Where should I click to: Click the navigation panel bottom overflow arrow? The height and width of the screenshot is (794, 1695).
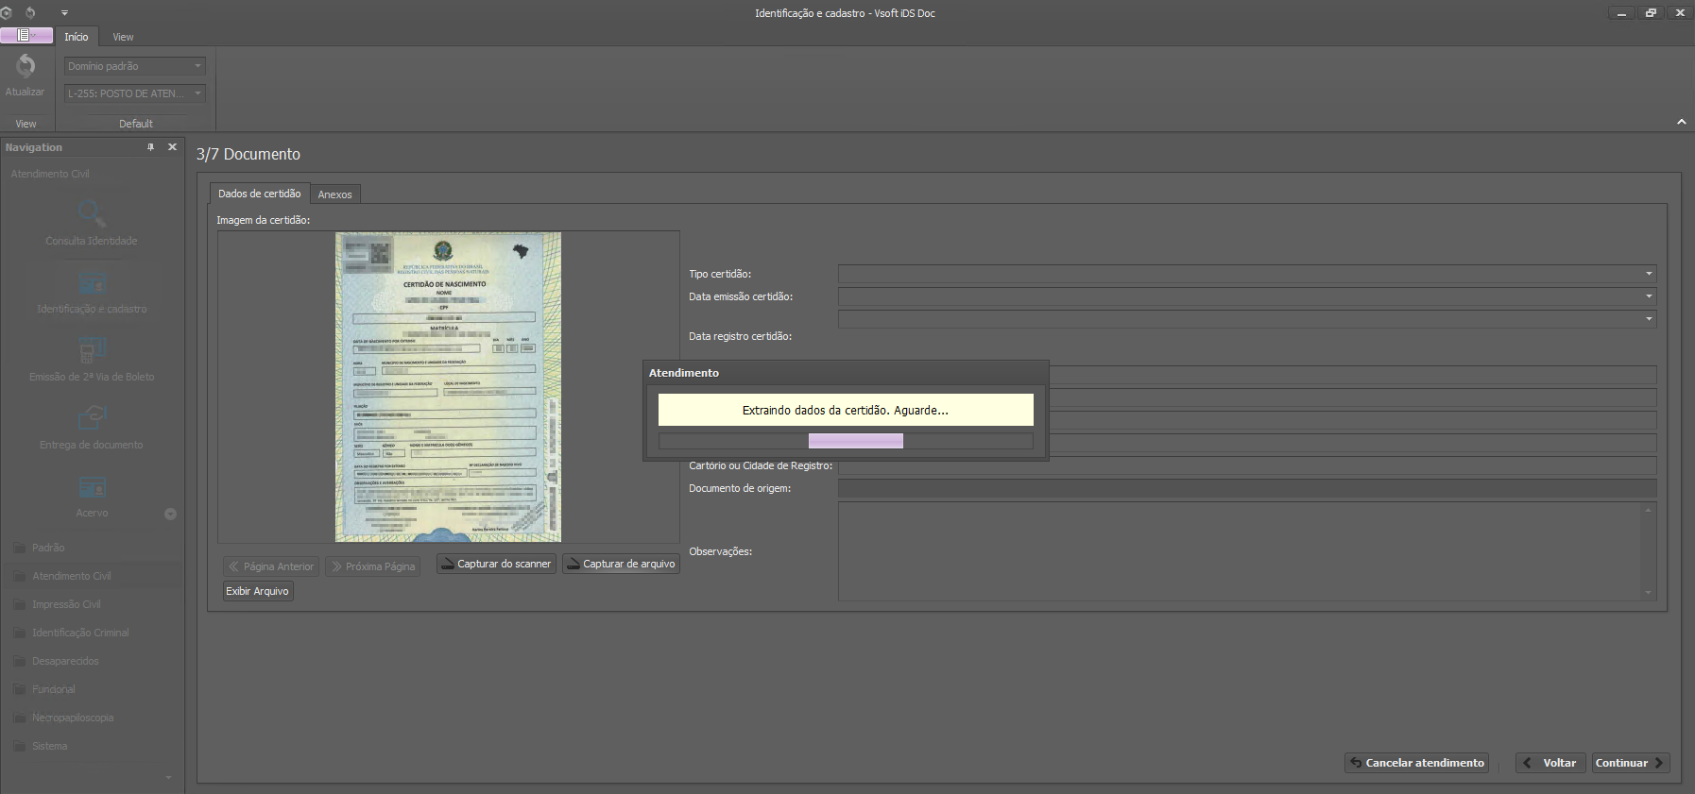[x=169, y=778]
